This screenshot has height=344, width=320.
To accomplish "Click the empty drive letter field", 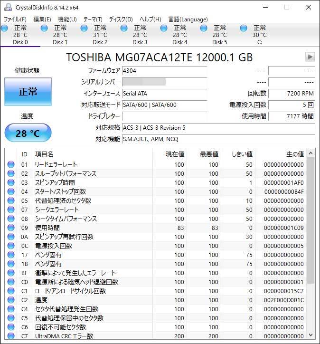I will tap(164, 116).
